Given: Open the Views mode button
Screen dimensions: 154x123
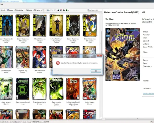Looking at the screenshot, I should point(10,10).
